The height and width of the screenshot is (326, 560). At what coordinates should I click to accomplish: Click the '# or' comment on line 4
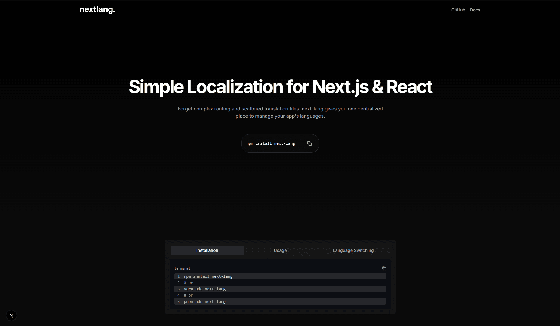point(188,295)
